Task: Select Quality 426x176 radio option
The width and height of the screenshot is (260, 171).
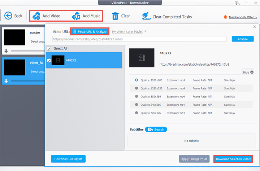Action: tap(136, 113)
